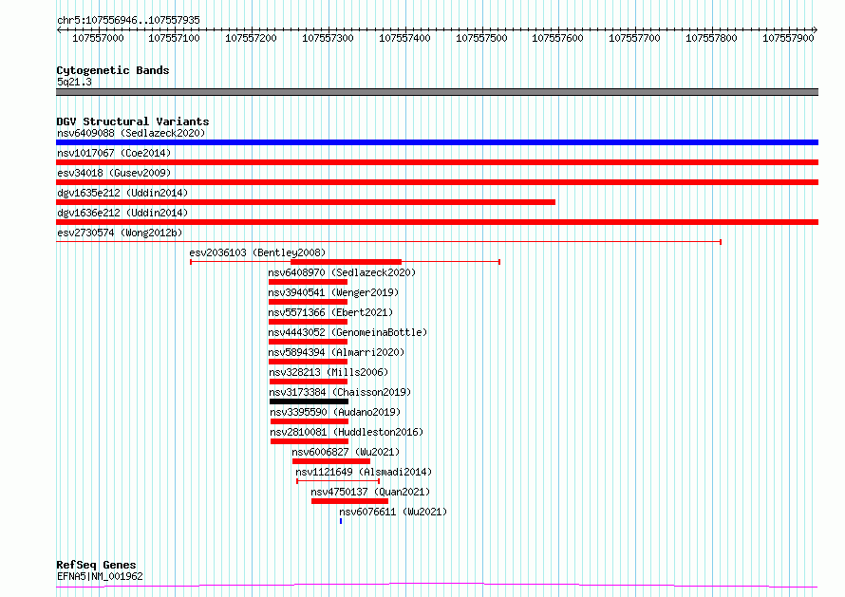Click the DGV Structural Variants track title
The height and width of the screenshot is (597, 845).
[x=133, y=121]
